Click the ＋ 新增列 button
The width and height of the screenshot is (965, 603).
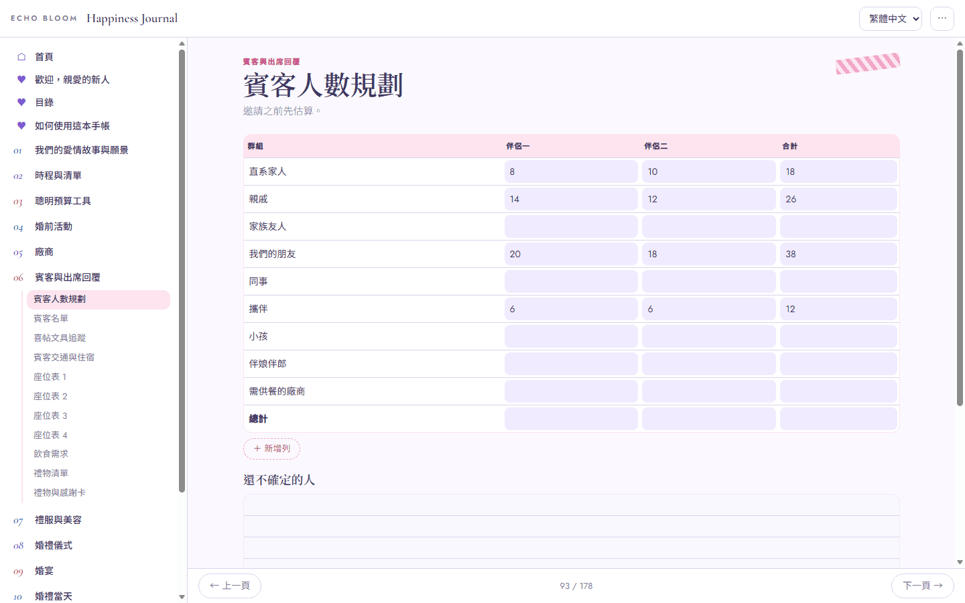click(271, 449)
